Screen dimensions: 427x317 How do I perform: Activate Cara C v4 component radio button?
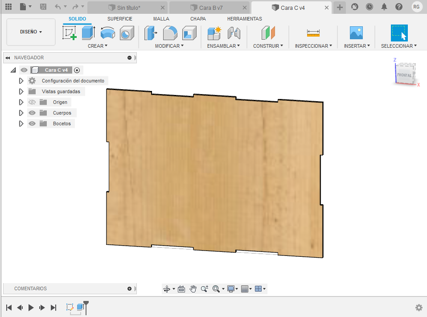77,70
